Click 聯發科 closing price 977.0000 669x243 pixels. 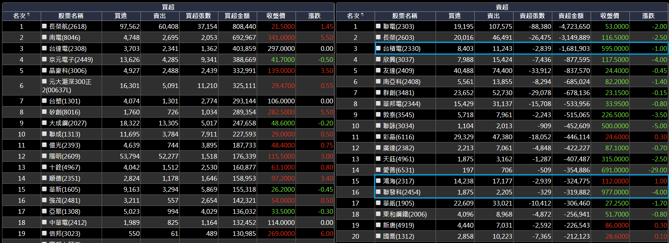[x=615, y=192]
